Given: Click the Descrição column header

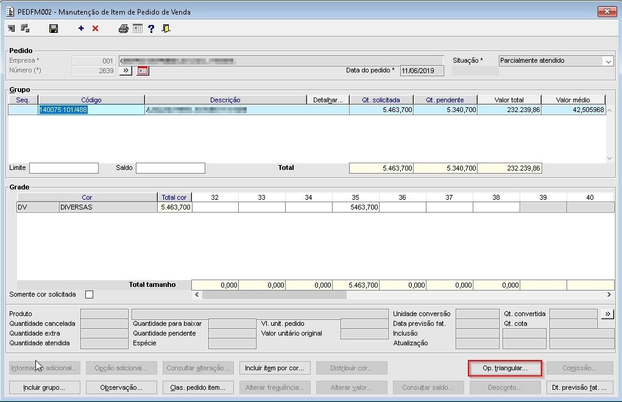Looking at the screenshot, I should pos(225,100).
